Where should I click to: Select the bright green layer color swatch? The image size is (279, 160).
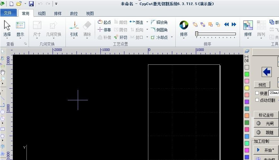(247, 74)
